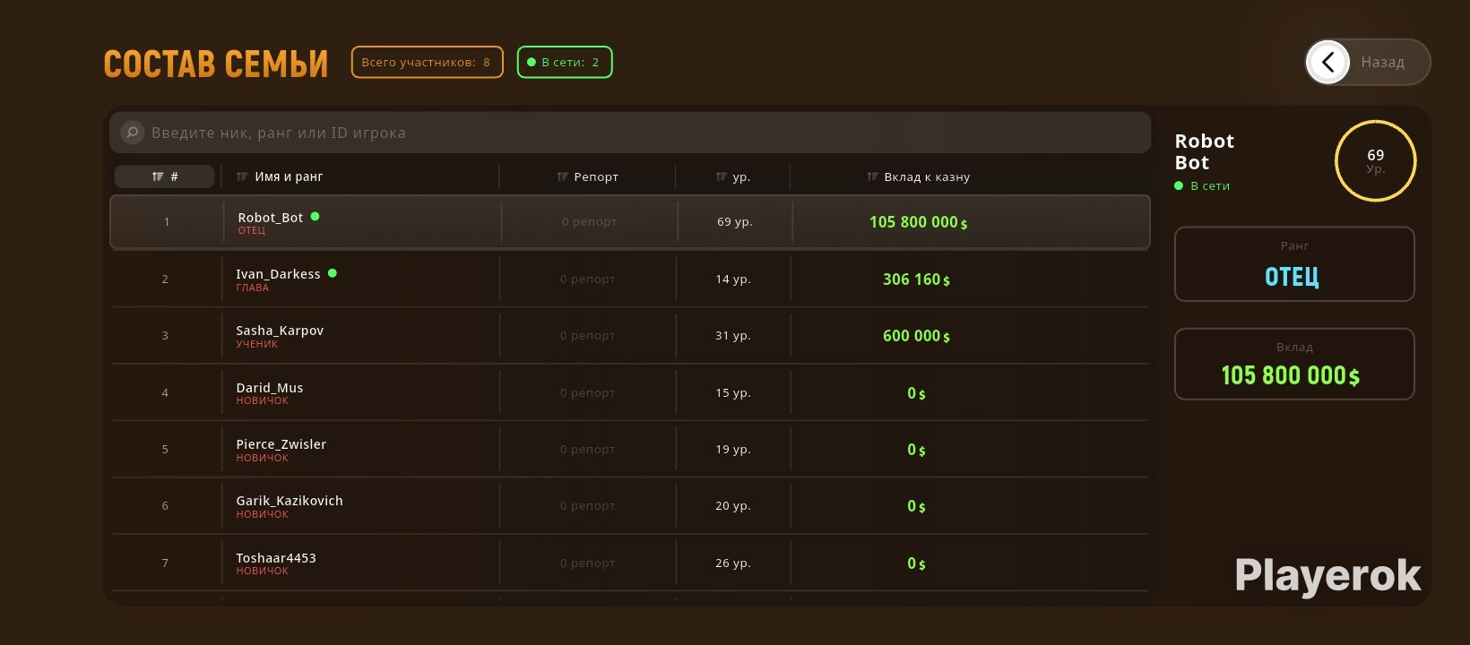Click sort icon beside Репорт header
This screenshot has height=645, width=1470.
click(x=563, y=176)
